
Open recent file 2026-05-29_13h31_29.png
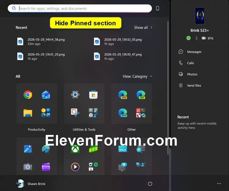41,56
